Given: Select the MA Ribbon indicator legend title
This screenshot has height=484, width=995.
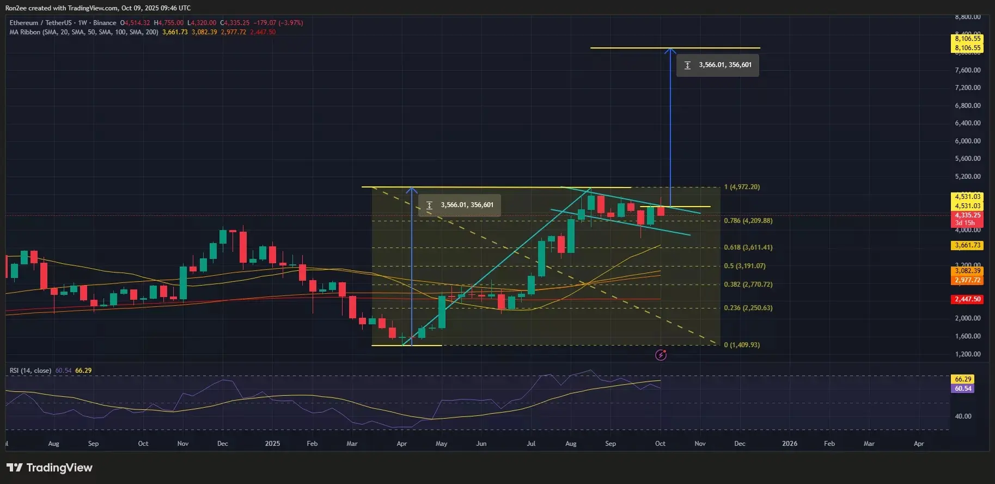Looking at the screenshot, I should (84, 32).
